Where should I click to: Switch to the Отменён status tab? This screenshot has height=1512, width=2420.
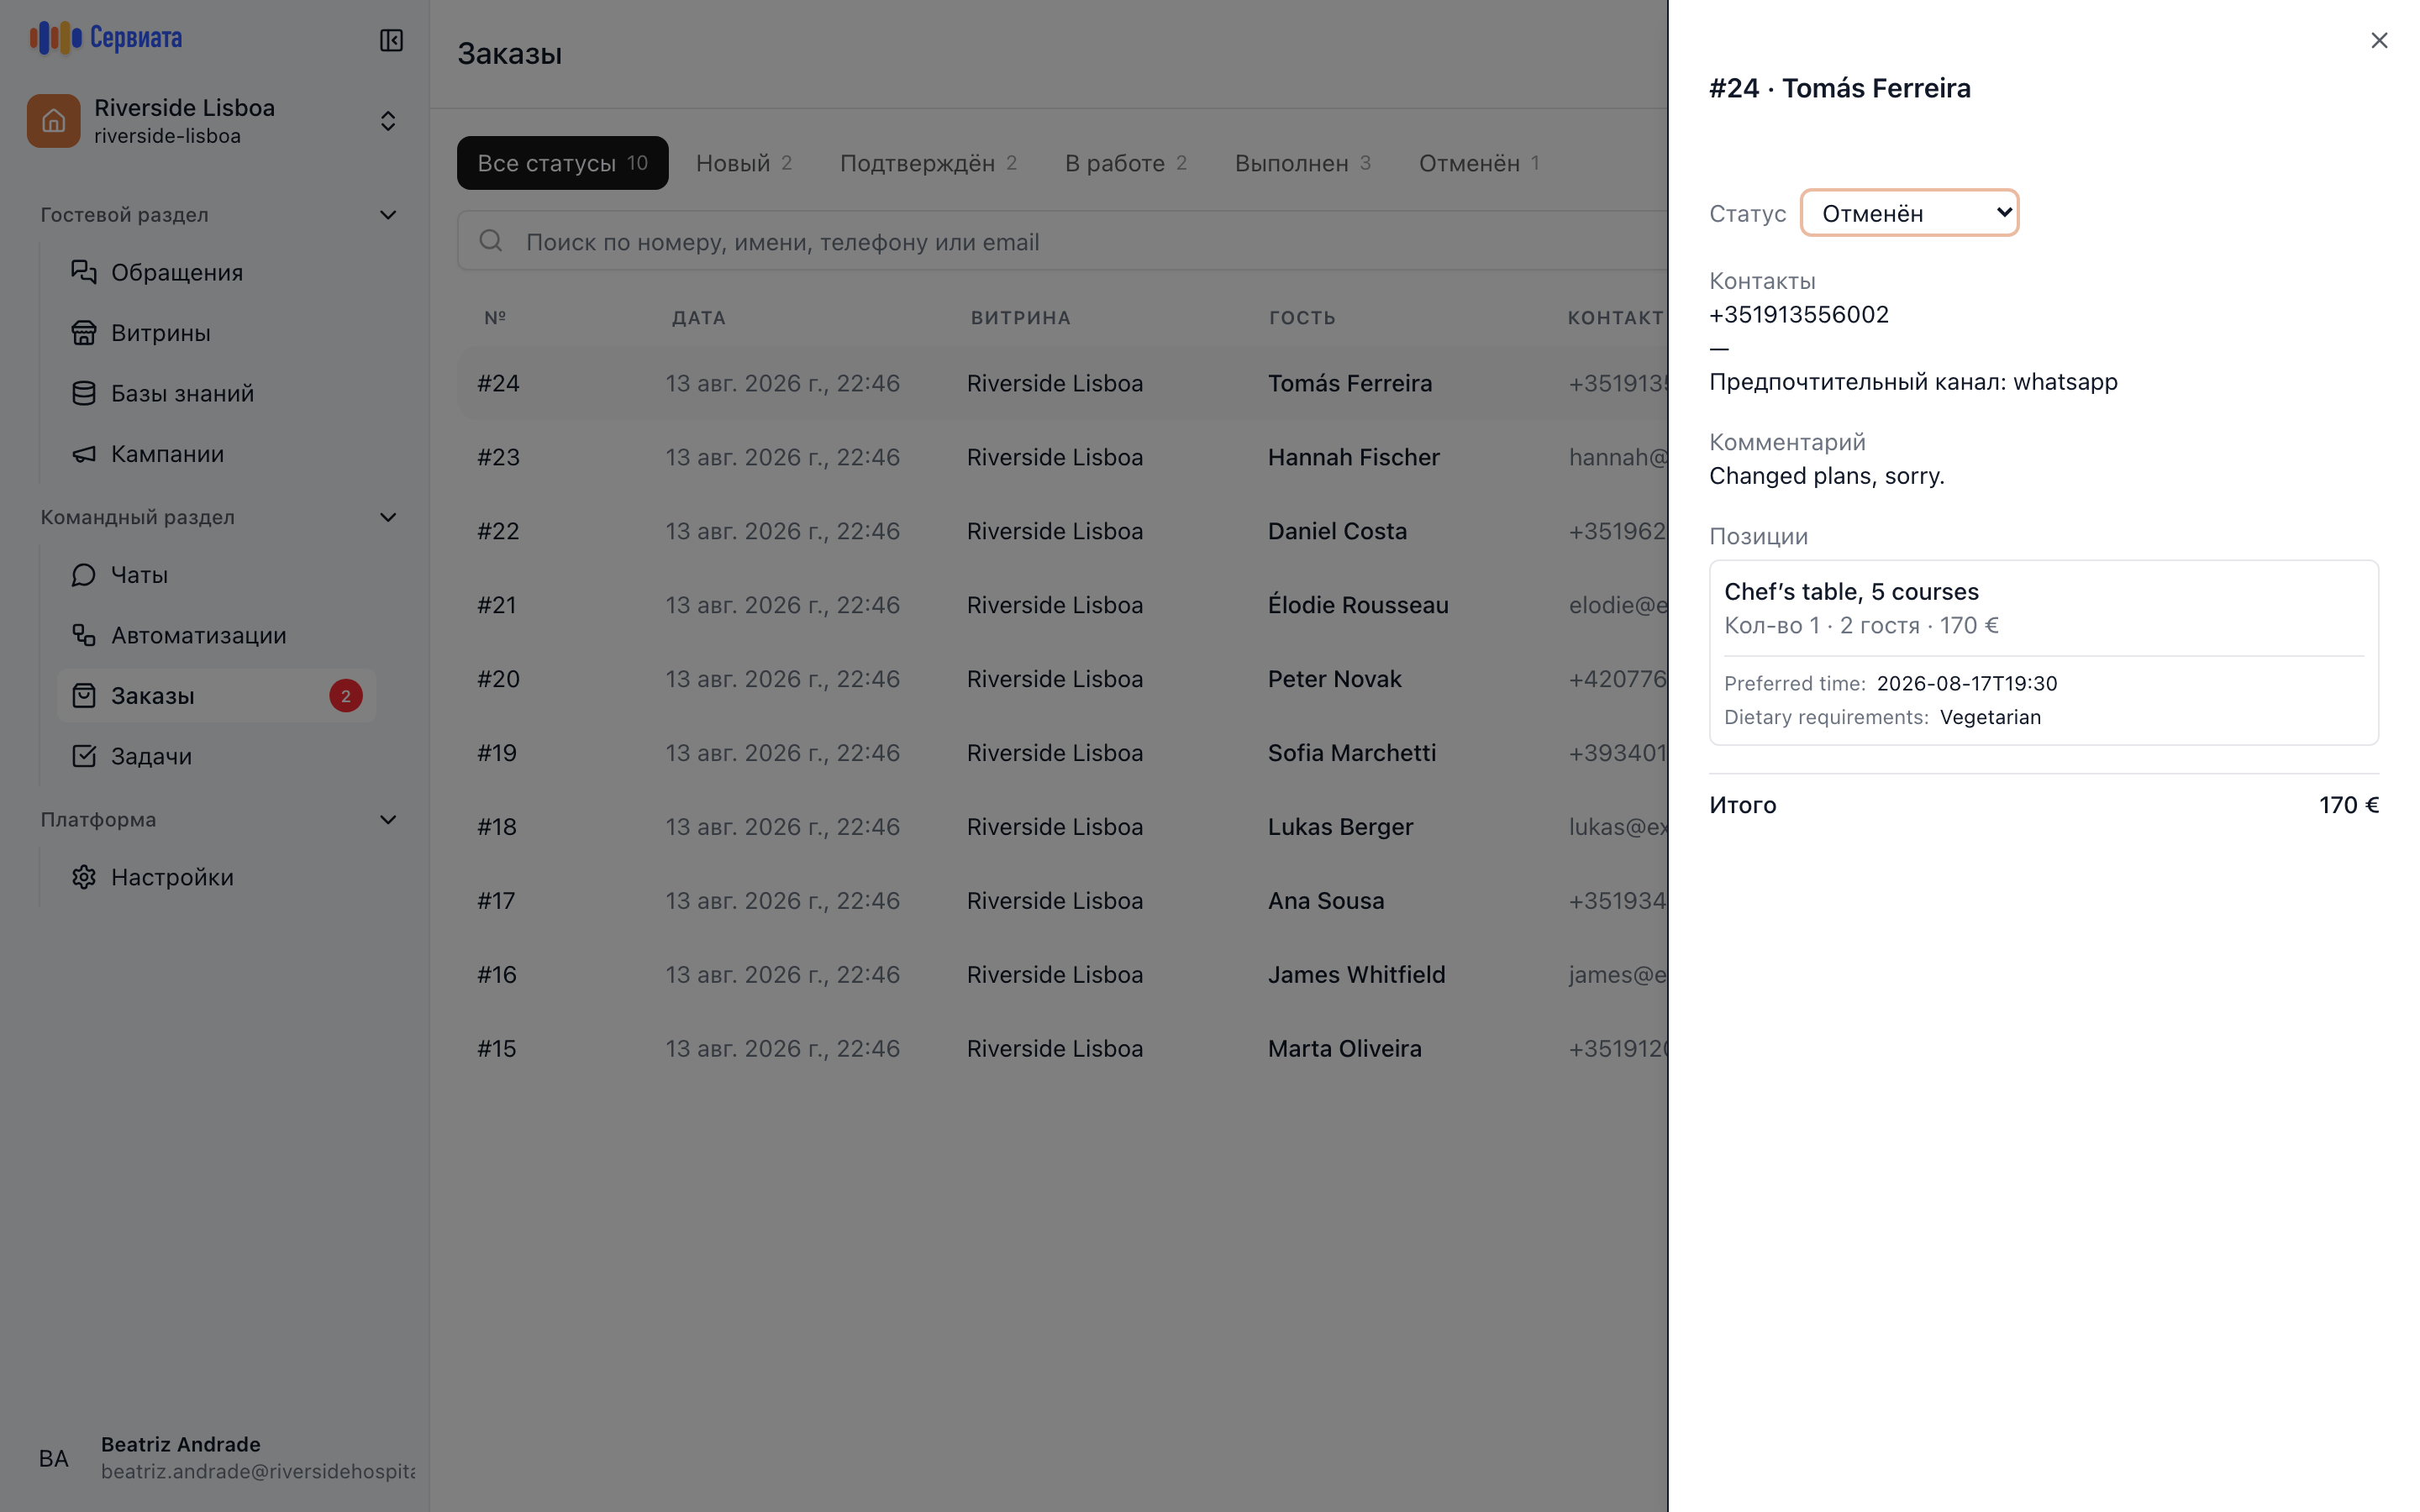(x=1479, y=163)
